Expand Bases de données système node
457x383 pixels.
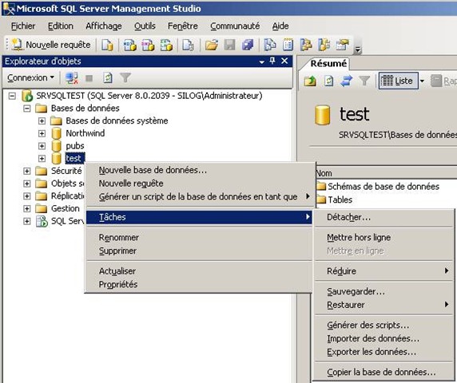pos(42,120)
